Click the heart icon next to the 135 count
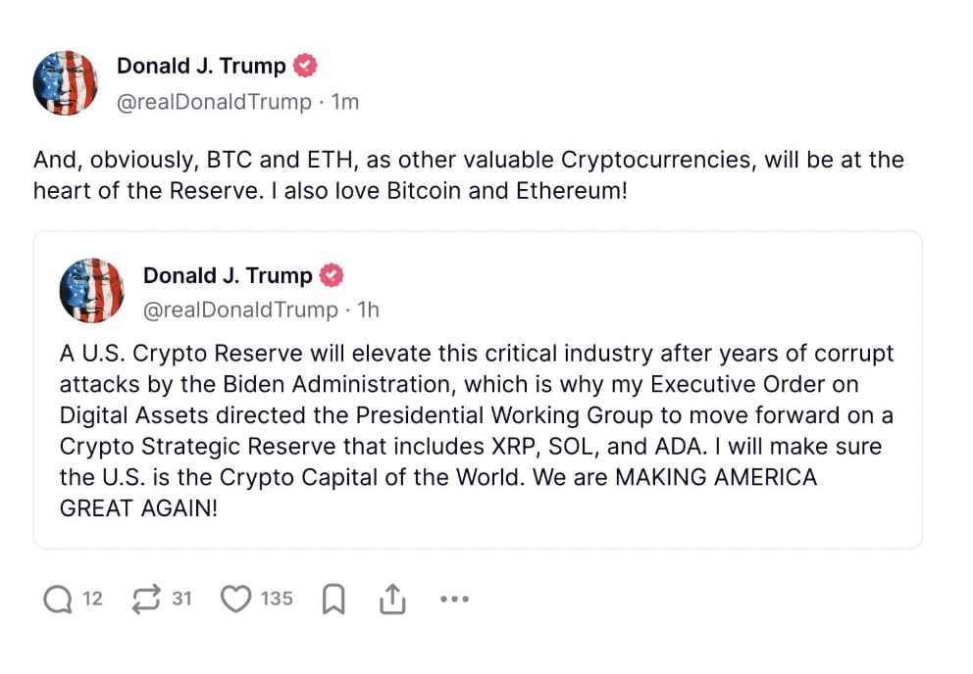Viewport: 973px width, 674px height. click(235, 598)
